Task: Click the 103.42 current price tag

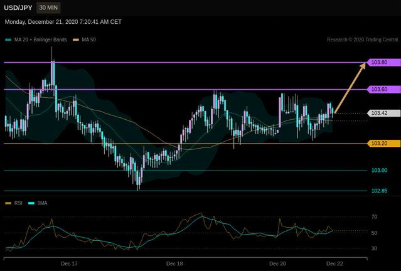Action: tap(384, 113)
